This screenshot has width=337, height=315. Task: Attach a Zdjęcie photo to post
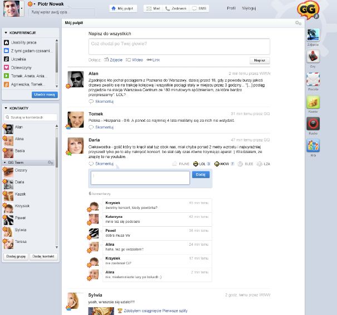click(113, 60)
